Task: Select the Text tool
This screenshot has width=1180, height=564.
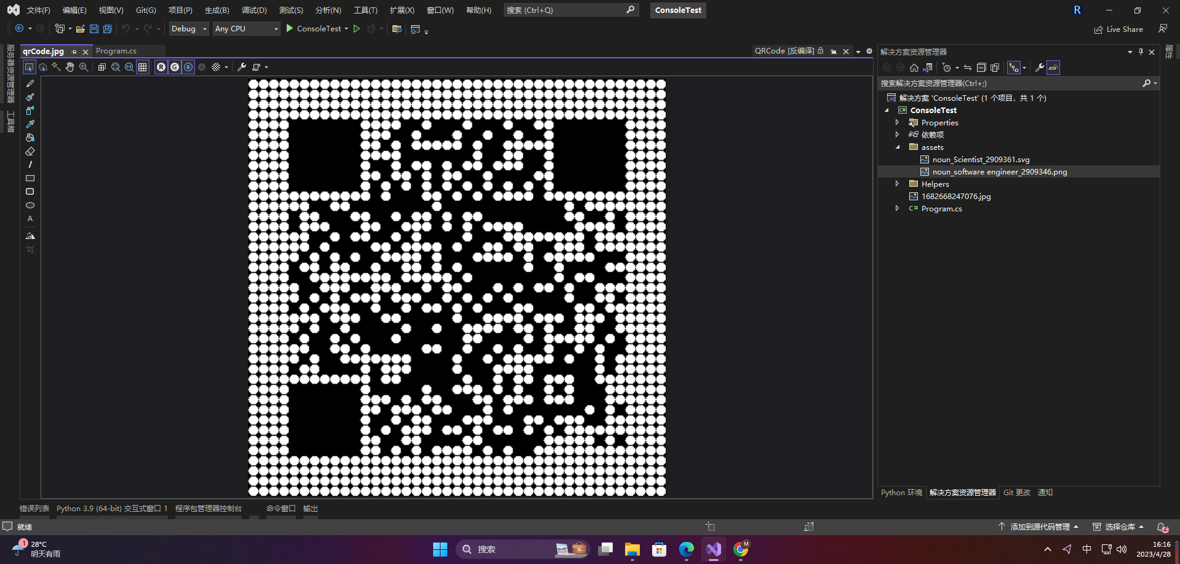Action: click(x=30, y=219)
